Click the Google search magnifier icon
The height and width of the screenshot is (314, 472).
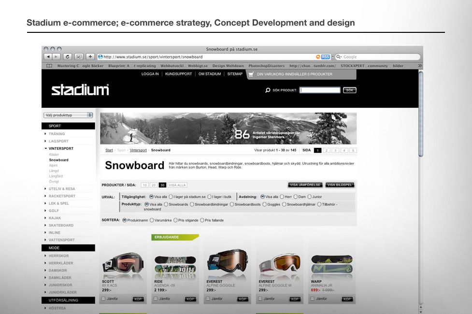click(339, 57)
